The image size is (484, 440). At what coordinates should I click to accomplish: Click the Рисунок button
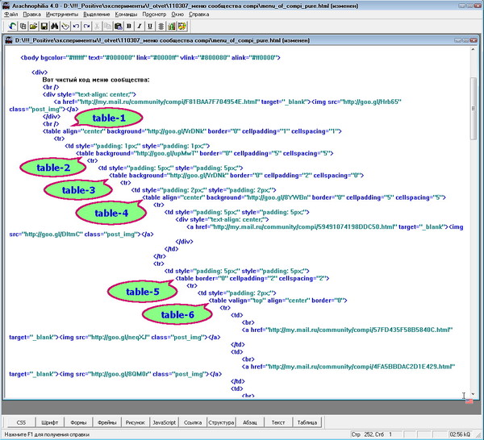[x=136, y=422]
